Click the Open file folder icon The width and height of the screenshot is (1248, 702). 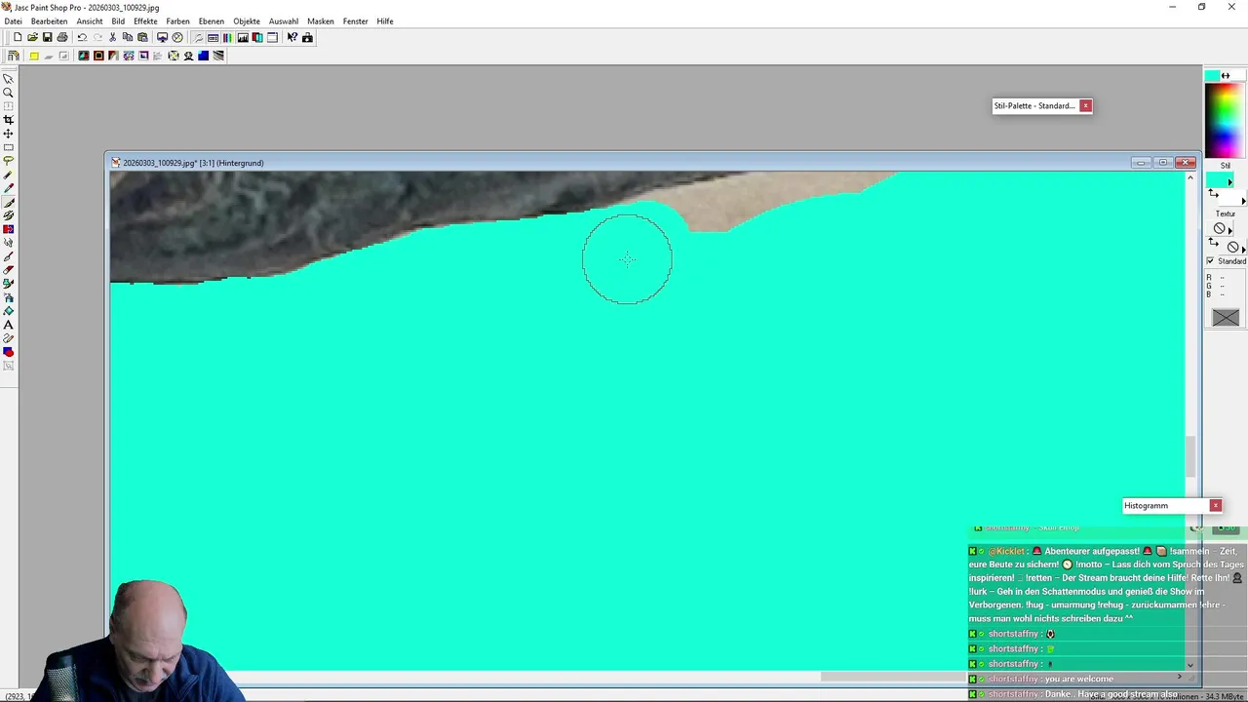click(32, 37)
